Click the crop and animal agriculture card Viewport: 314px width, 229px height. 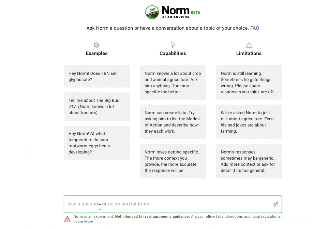173,83
